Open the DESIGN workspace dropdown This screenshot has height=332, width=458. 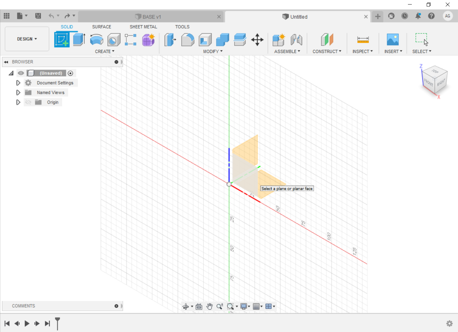(27, 39)
